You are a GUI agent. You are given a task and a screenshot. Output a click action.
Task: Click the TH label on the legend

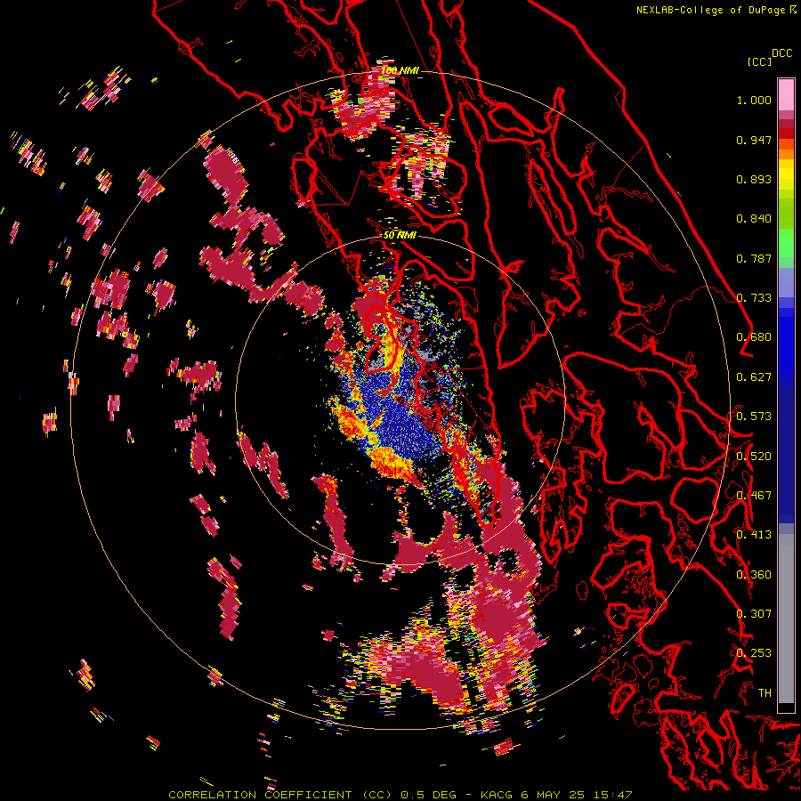click(x=765, y=693)
